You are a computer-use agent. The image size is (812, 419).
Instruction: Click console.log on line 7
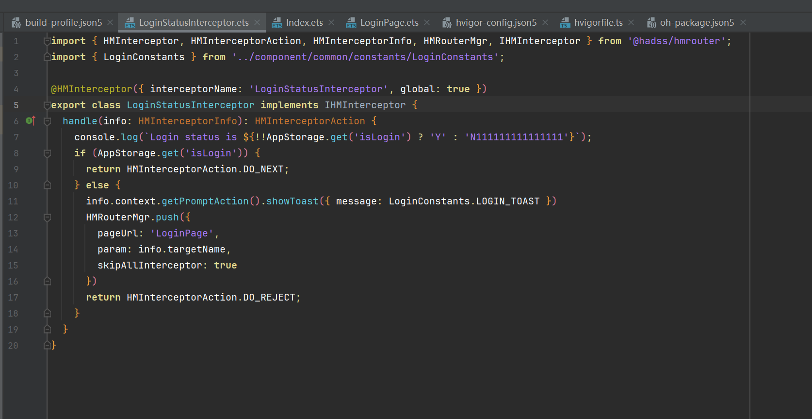[106, 137]
